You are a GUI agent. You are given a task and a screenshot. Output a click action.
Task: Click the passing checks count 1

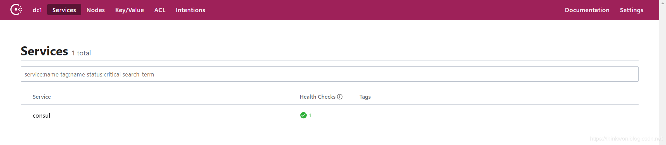(x=310, y=116)
